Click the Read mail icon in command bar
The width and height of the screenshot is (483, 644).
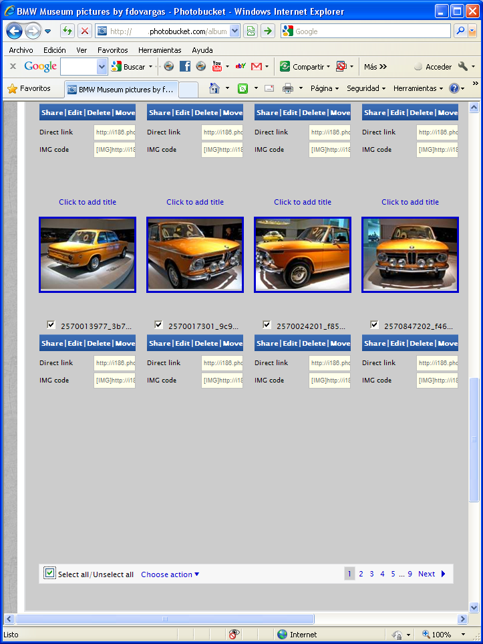coord(269,88)
